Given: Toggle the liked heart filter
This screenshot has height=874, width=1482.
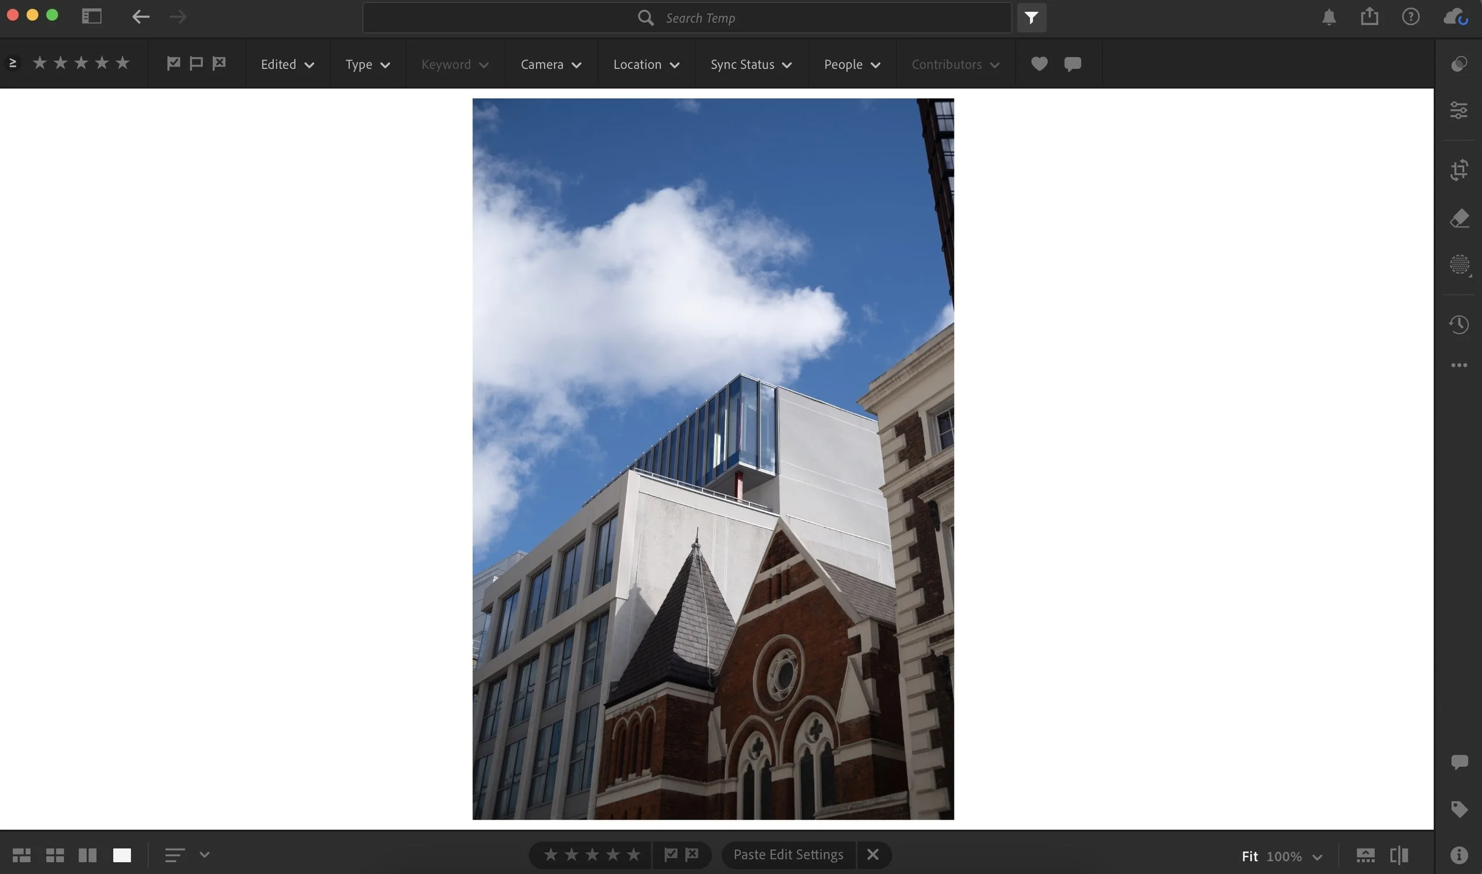Looking at the screenshot, I should (x=1039, y=64).
